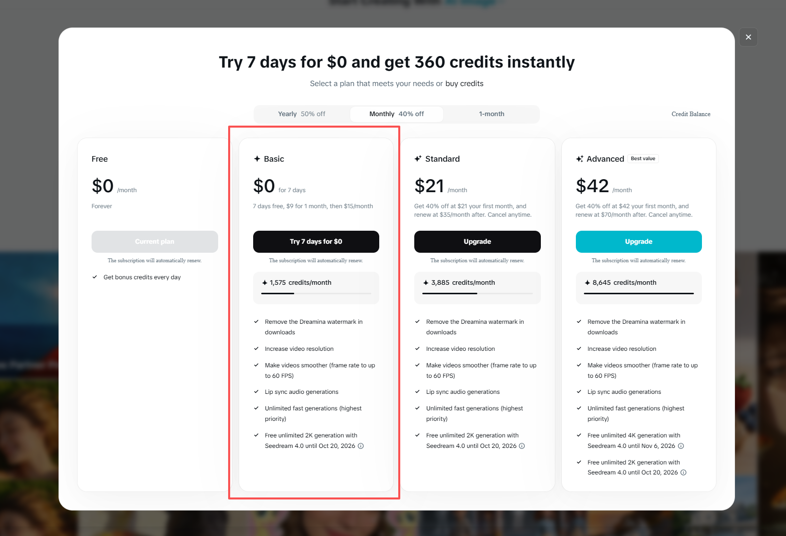
Task: Click the Best value badge
Action: click(x=643, y=159)
